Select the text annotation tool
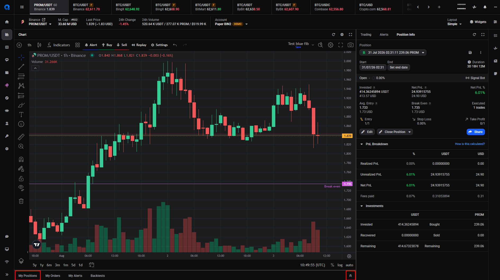 (x=21, y=114)
